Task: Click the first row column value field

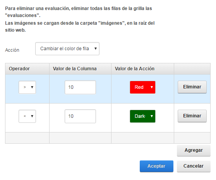Action: coord(80,87)
